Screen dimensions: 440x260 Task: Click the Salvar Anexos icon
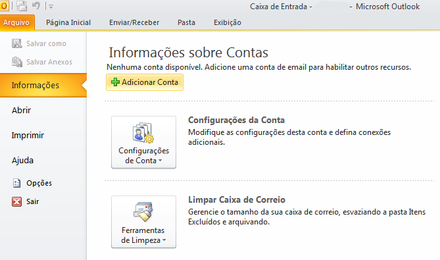pos(17,62)
